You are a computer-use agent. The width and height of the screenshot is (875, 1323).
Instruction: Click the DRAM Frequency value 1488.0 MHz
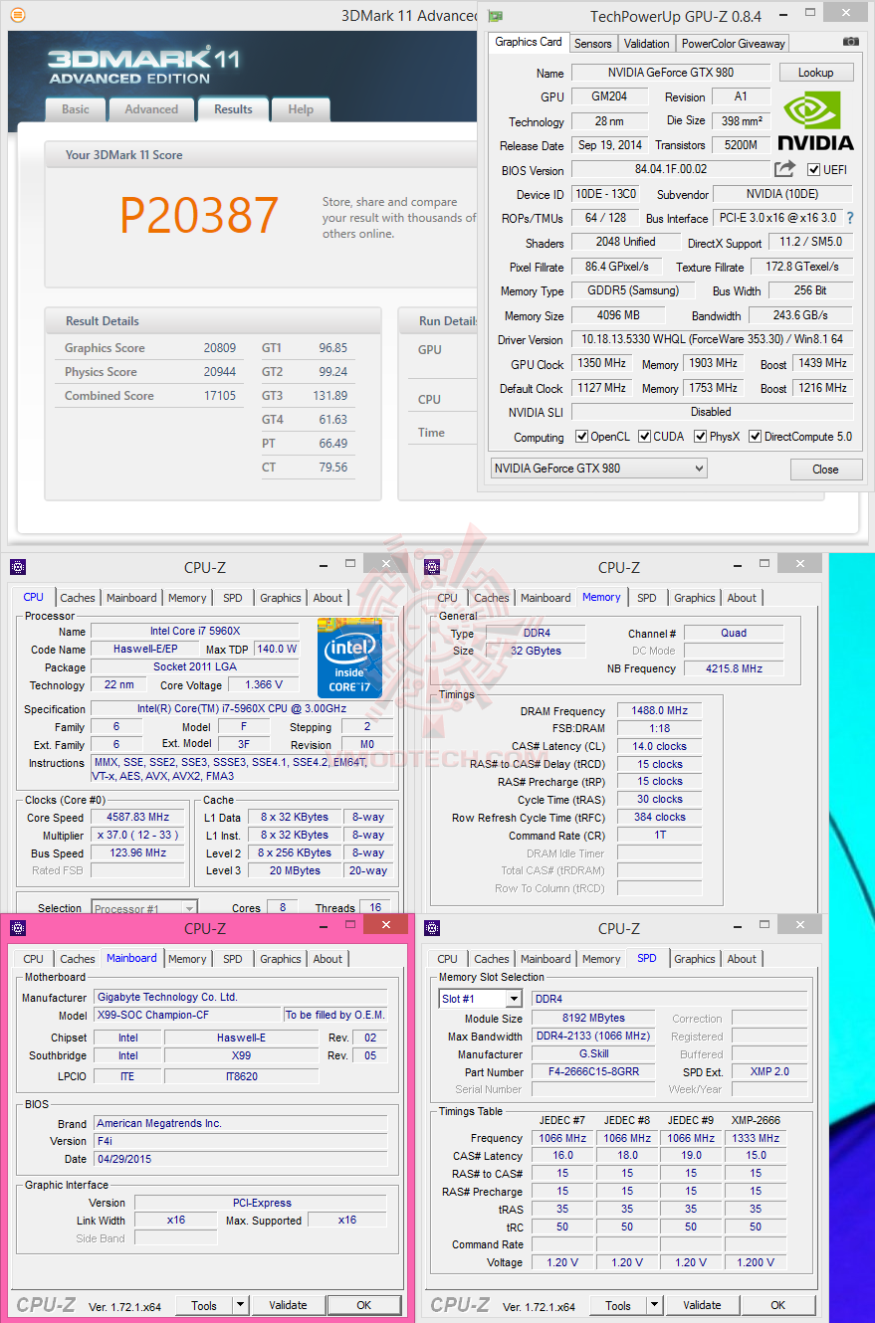(659, 711)
